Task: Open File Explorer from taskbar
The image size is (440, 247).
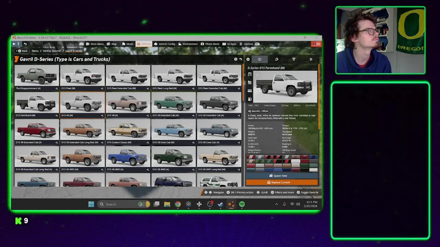Action: coord(167,204)
